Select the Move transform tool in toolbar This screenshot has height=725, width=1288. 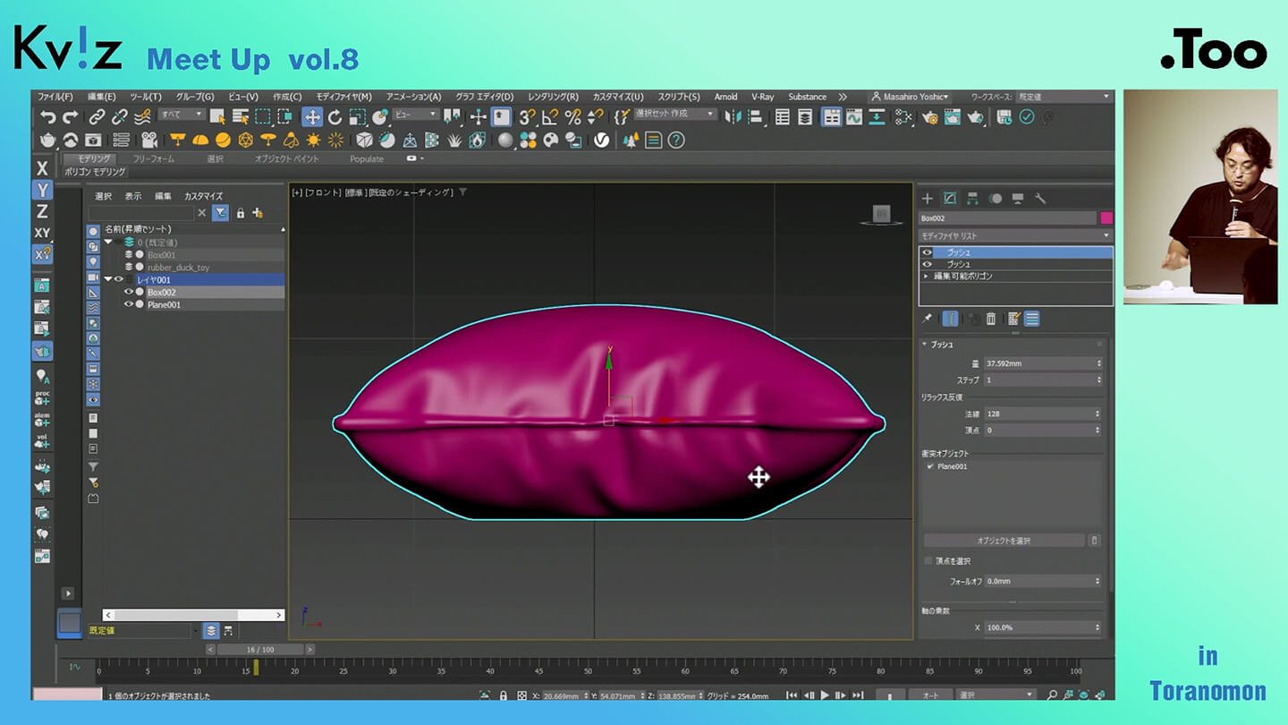[x=312, y=117]
